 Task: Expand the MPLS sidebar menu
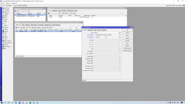tap(6, 25)
